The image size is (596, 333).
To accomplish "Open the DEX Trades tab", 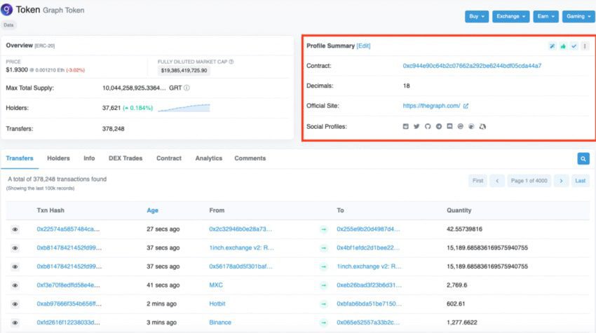I will 126,158.
